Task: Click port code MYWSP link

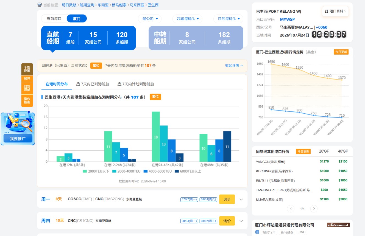Action: tap(287, 19)
